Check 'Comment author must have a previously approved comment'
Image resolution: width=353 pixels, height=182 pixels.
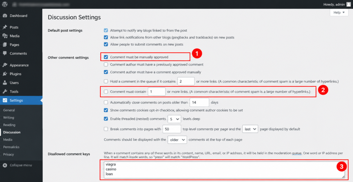[x=106, y=65]
